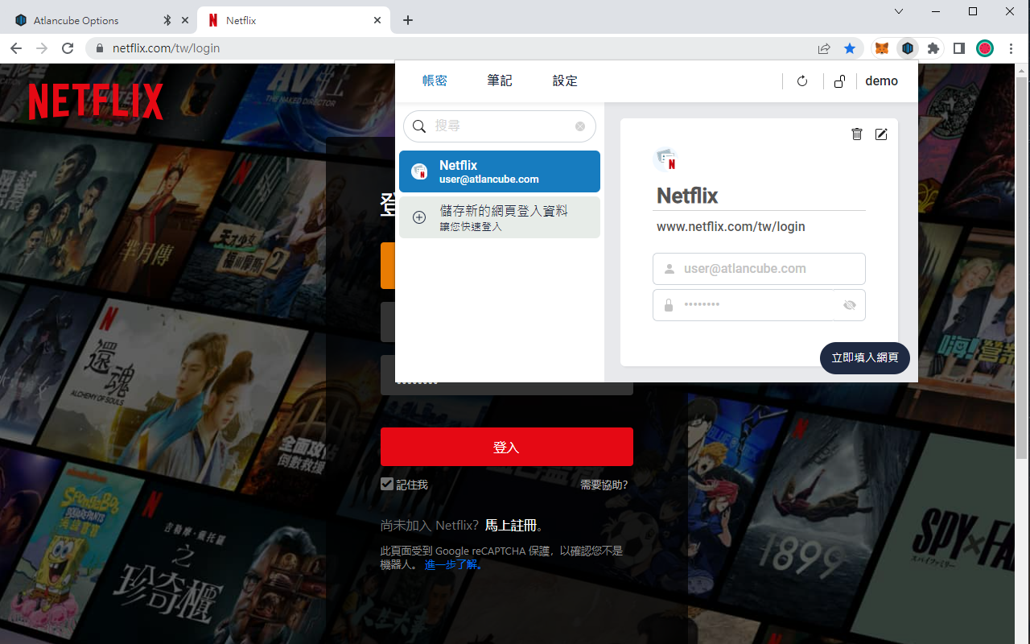Toggle the 記住我 checkbox

pyautogui.click(x=387, y=484)
